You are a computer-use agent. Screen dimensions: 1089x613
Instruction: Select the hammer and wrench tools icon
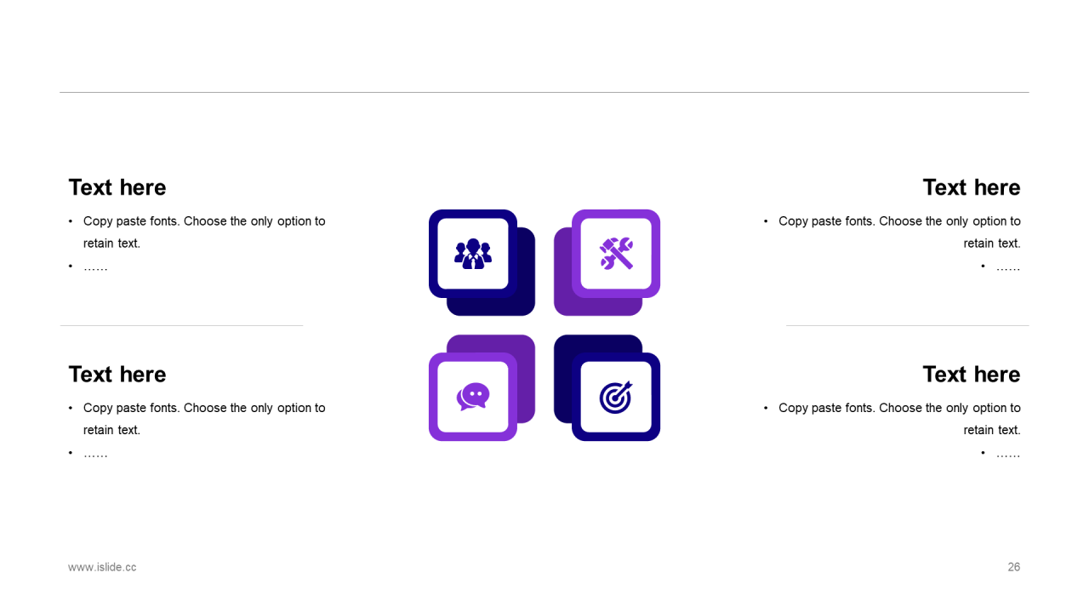(x=616, y=254)
